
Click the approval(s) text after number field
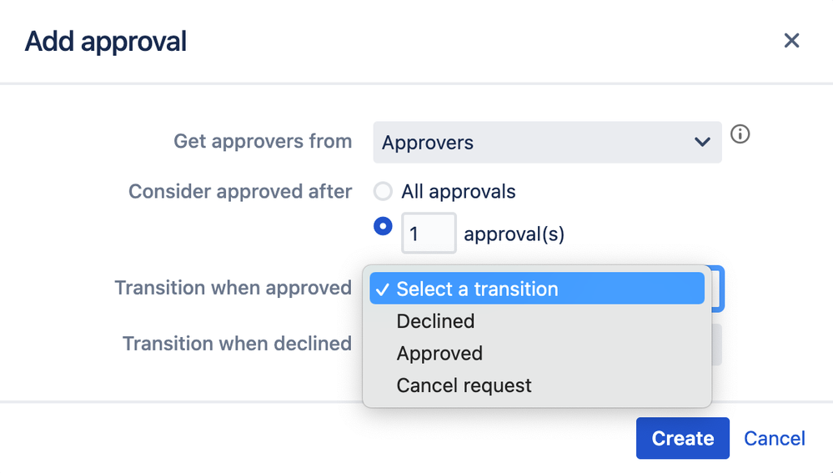point(514,234)
